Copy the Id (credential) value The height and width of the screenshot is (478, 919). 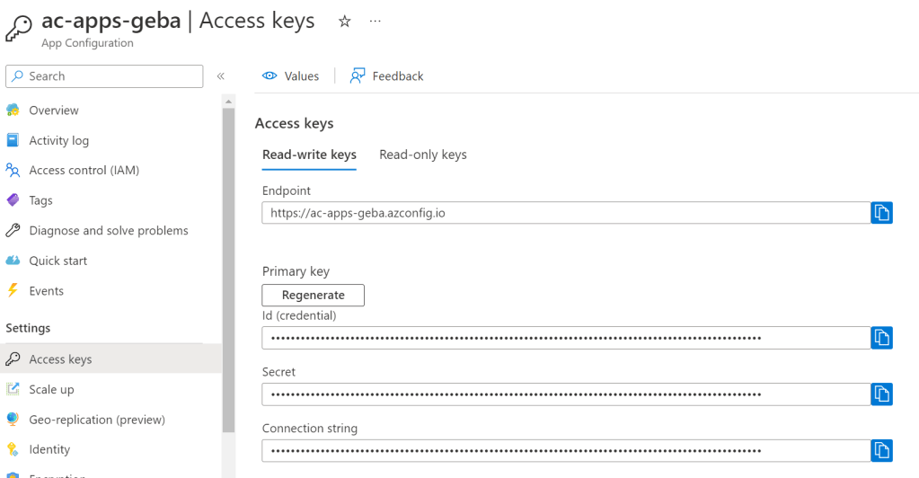[881, 338]
